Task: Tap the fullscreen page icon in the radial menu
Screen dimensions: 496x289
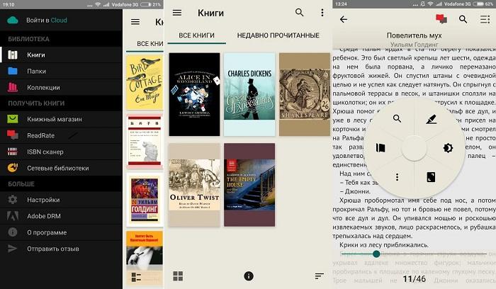Action: click(432, 176)
